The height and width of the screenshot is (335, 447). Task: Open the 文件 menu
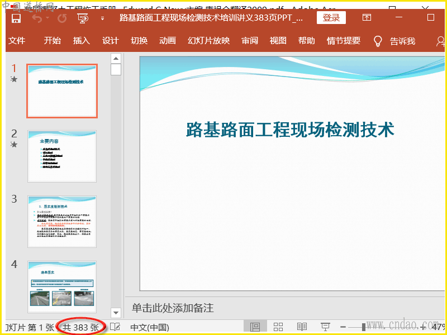(x=17, y=41)
